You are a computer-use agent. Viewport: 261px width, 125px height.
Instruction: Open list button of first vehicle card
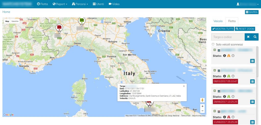pos(252,61)
